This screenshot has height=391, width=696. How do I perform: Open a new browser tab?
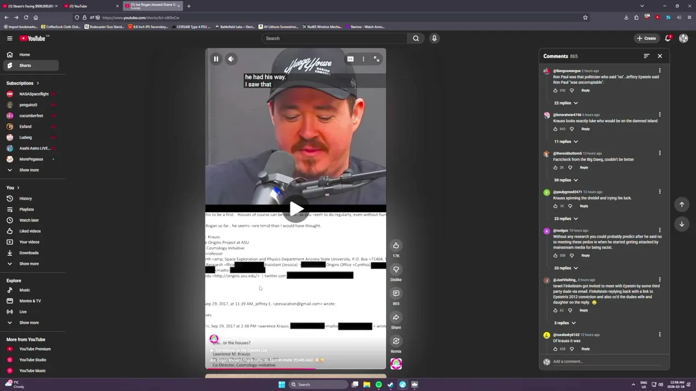click(189, 6)
